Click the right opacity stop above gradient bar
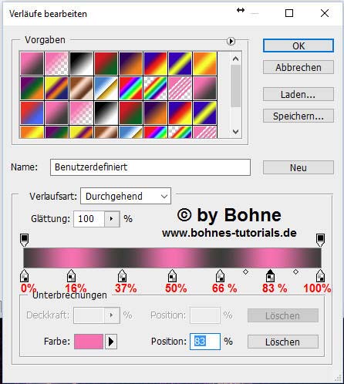The width and height of the screenshot is (344, 384). (x=320, y=240)
